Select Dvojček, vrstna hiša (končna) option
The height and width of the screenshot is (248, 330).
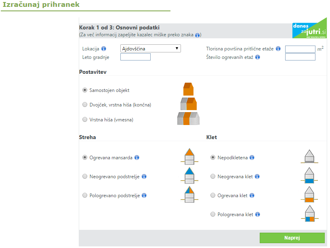85,105
